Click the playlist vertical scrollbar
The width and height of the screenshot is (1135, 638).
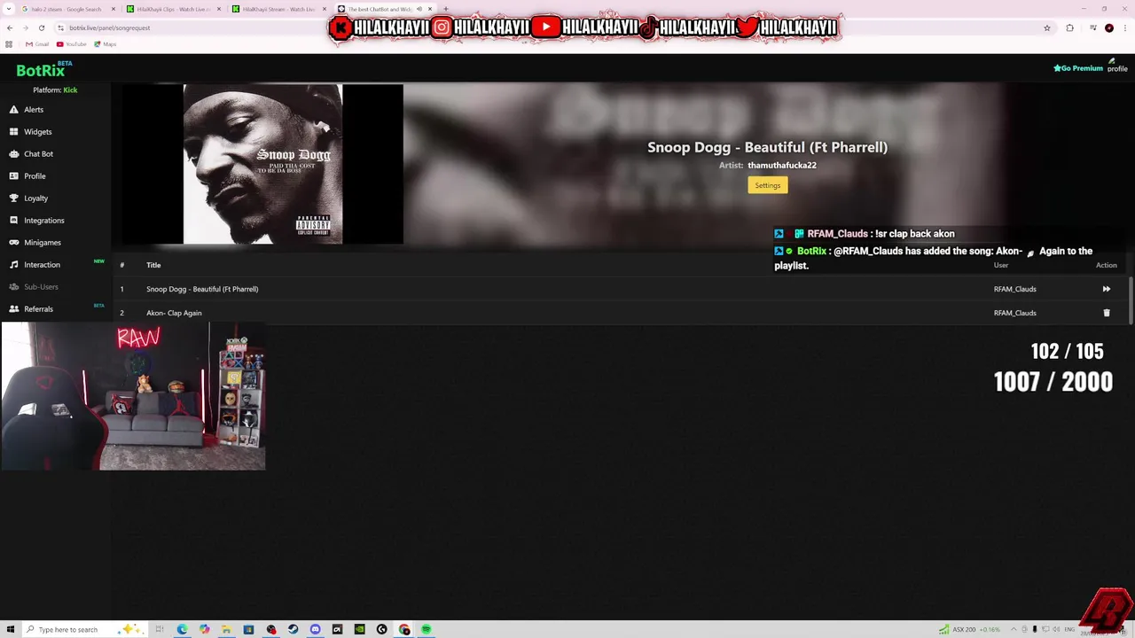(x=1131, y=300)
